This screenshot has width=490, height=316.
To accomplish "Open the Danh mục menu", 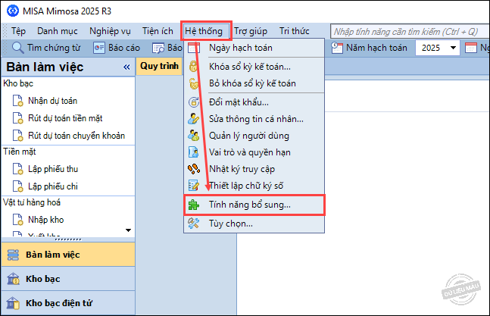I will (58, 31).
